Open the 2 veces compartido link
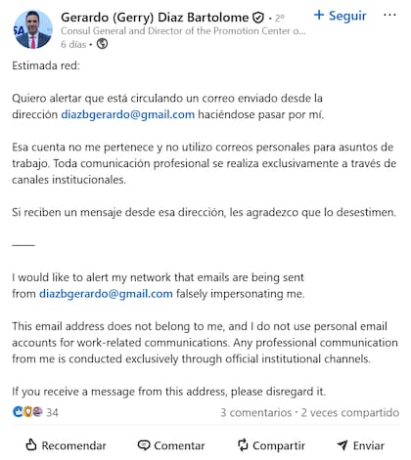This screenshot has height=460, width=411. 350,412
